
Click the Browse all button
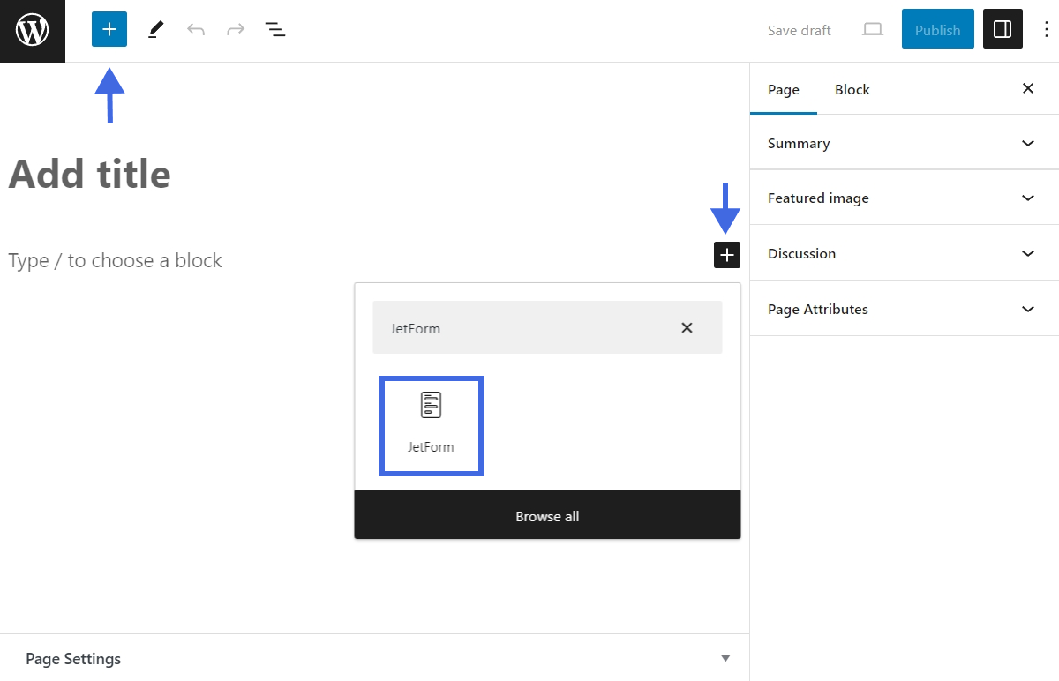(547, 516)
